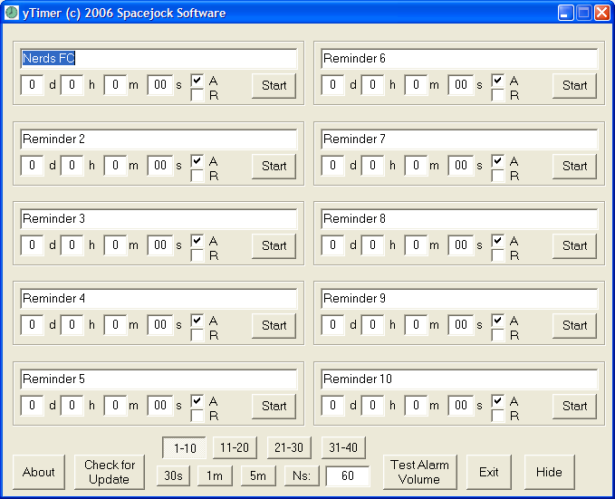Focus the minutes field of Reminder 10
The width and height of the screenshot is (615, 499).
(x=416, y=406)
